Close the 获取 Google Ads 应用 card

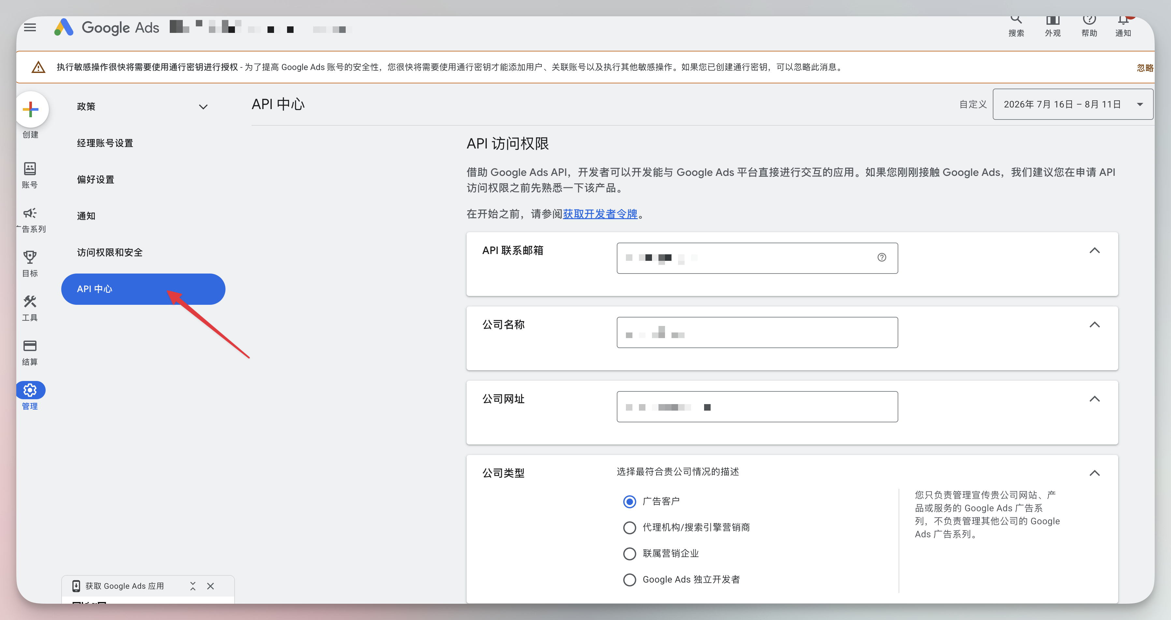pos(210,586)
